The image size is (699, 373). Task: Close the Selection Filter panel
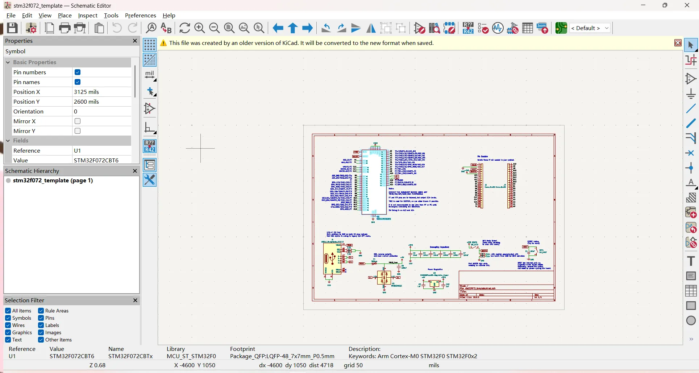pyautogui.click(x=135, y=300)
